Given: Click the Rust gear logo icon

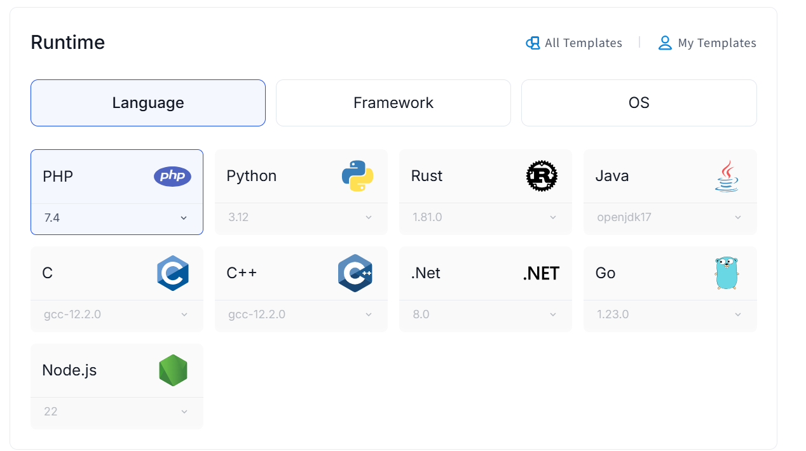Looking at the screenshot, I should [x=542, y=176].
